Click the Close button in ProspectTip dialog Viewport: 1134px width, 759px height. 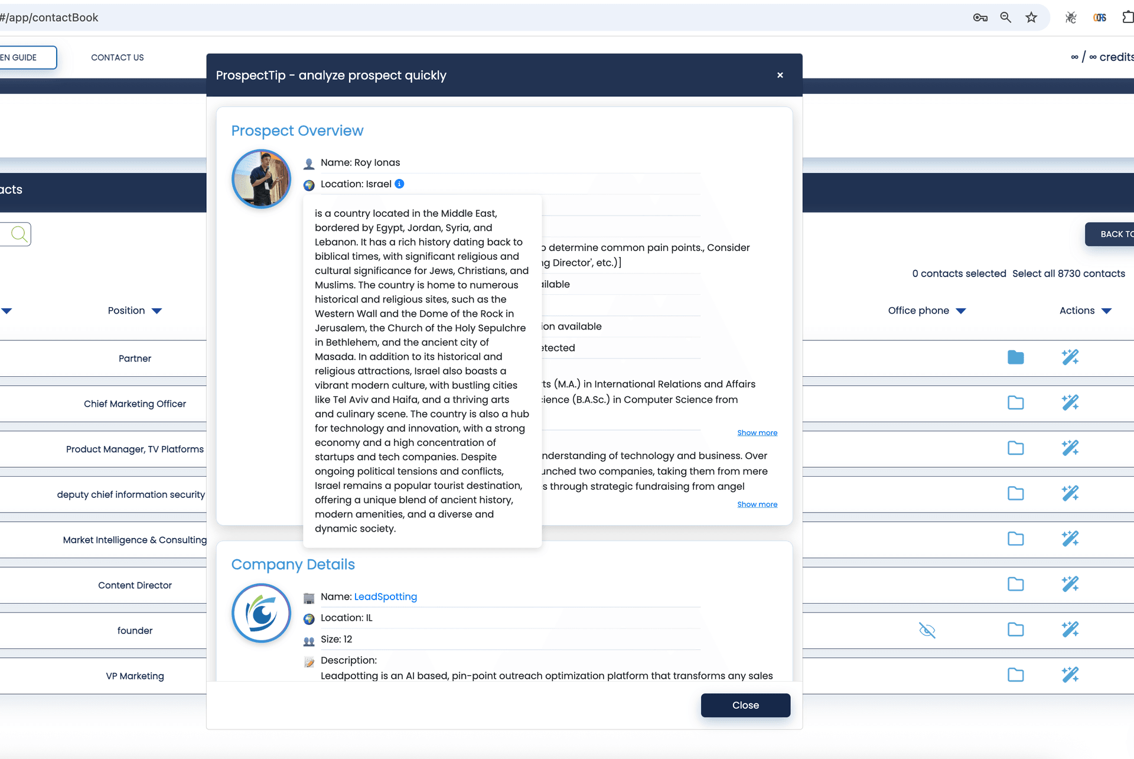(x=745, y=705)
